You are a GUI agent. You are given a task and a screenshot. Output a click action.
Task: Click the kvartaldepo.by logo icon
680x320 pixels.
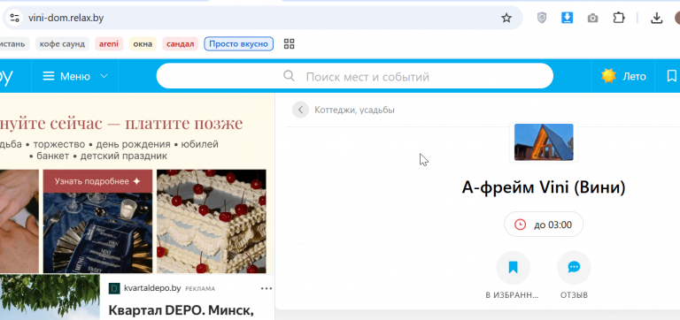(x=114, y=288)
